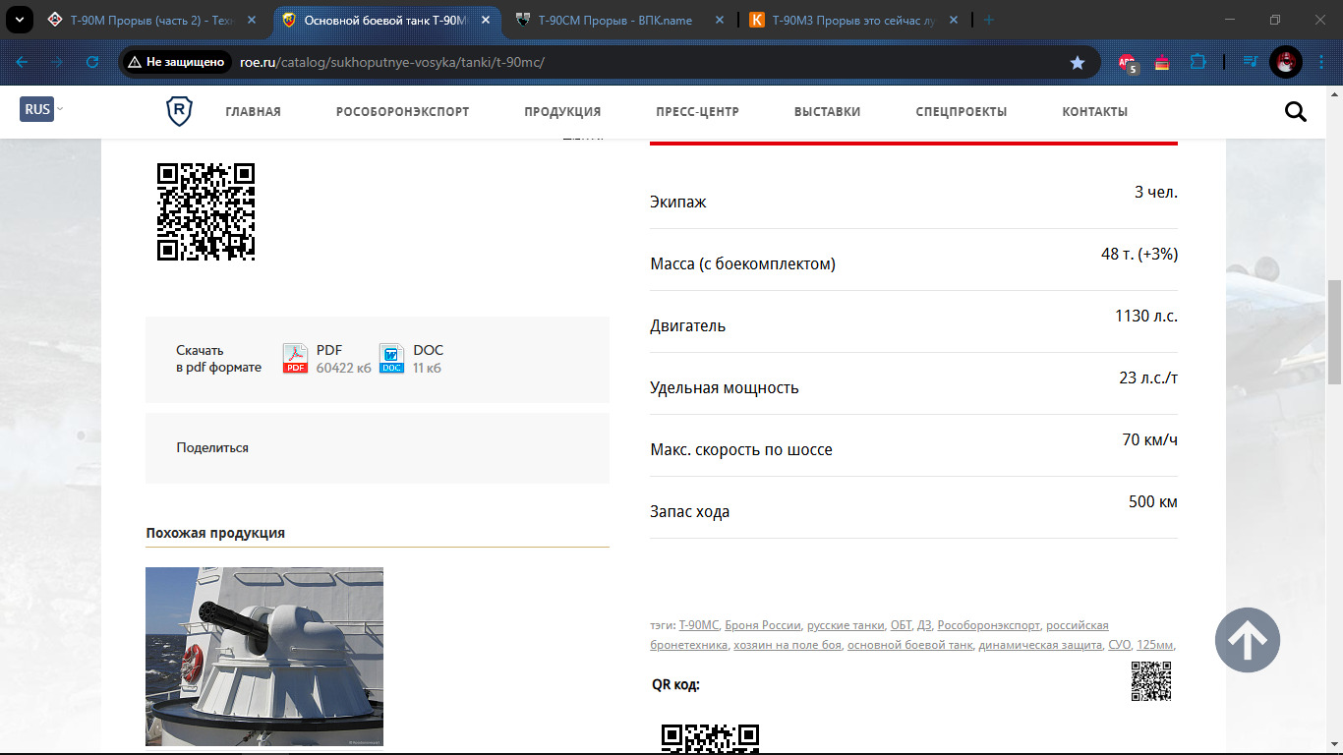Open the РОСОБОРОНЭКСПОРТ menu item
Viewport: 1343px width, 755px height.
tap(402, 111)
